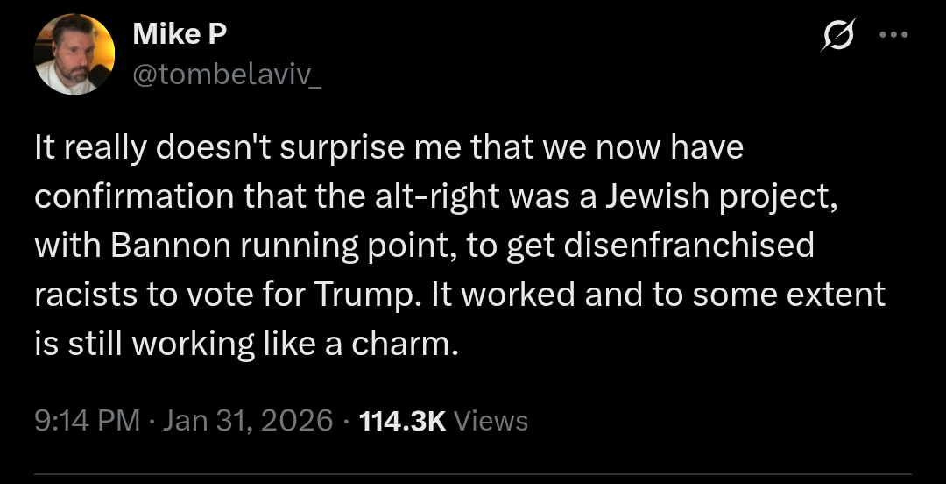Select the "Jan 31, 2026" date
This screenshot has width=946, height=484.
[x=248, y=421]
